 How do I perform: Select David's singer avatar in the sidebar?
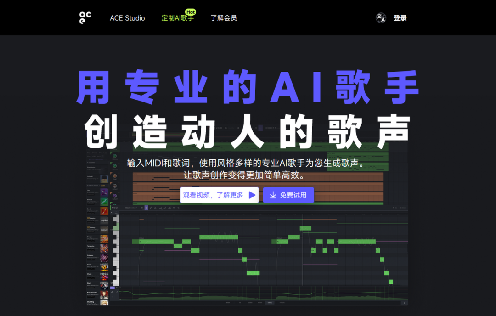point(104,211)
